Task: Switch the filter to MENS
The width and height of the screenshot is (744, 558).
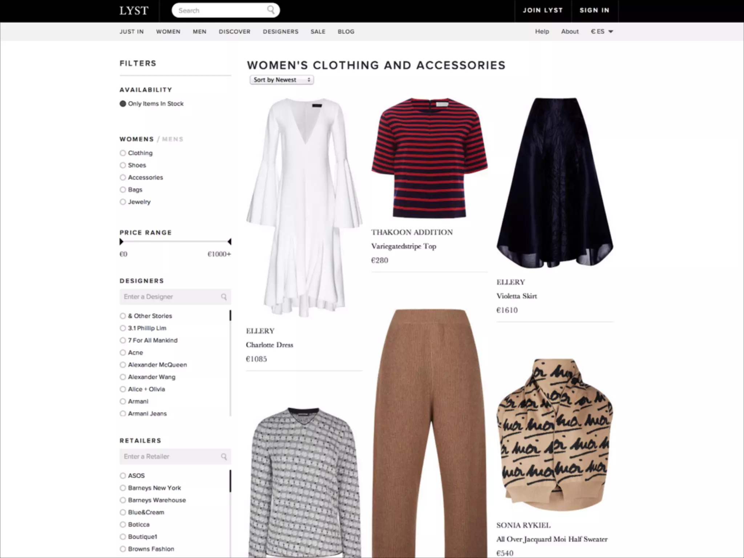Action: point(173,139)
